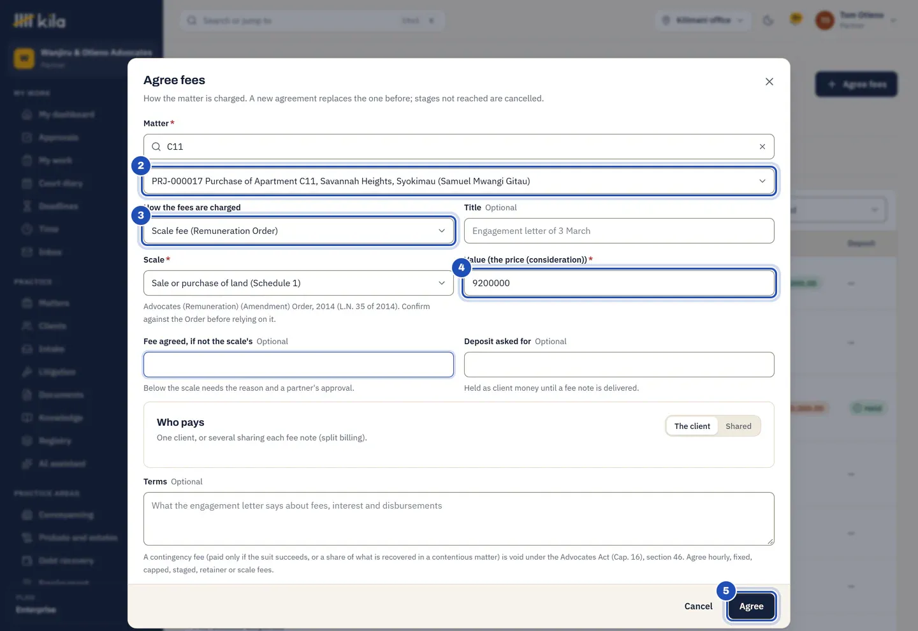The image size is (918, 631).
Task: Open Clients in the sidebar
Action: tap(52, 326)
